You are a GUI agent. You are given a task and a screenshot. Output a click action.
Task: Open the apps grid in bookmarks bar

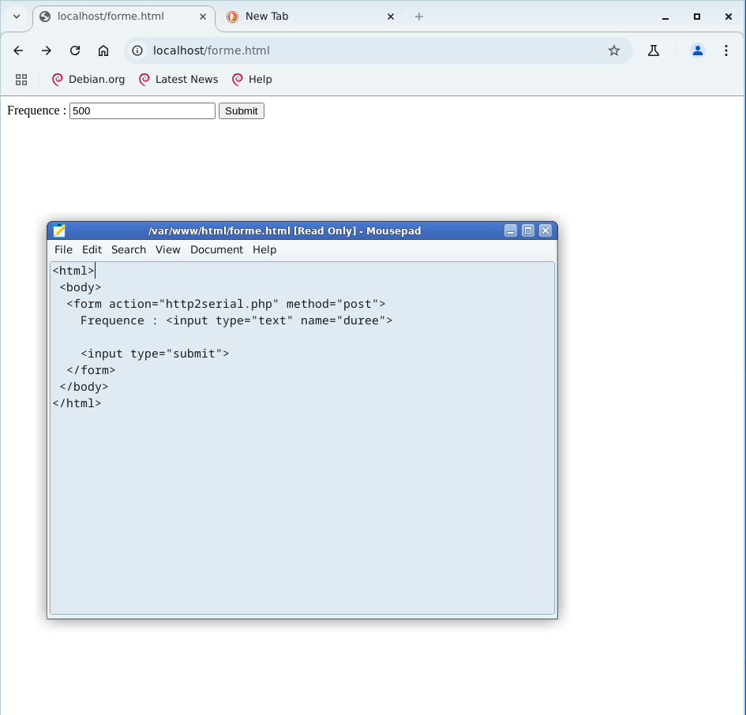tap(21, 80)
